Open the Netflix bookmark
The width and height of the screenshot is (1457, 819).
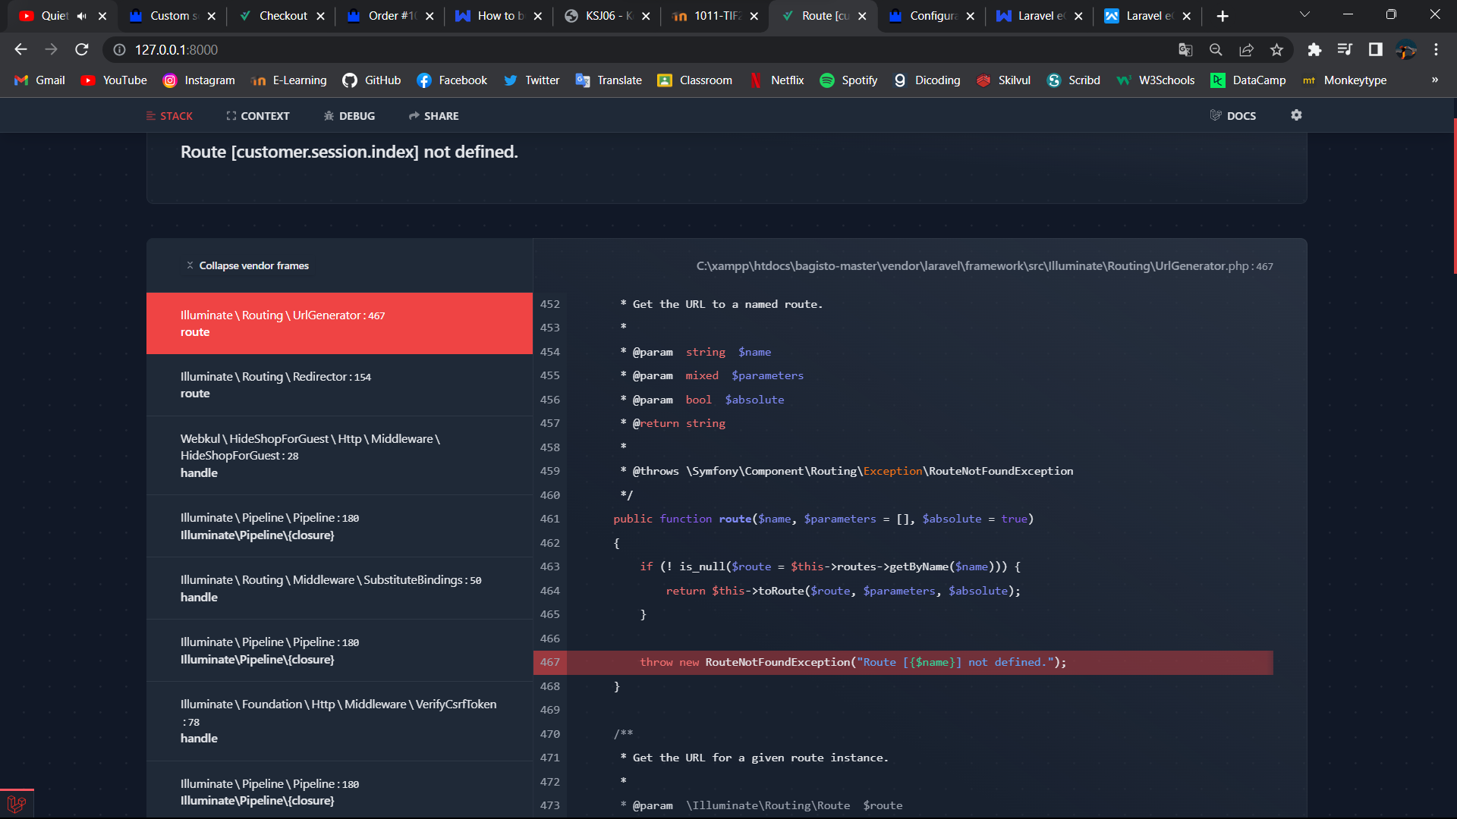coord(777,80)
